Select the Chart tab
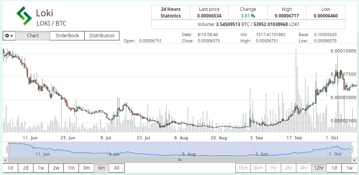The image size is (359, 175). [x=33, y=36]
